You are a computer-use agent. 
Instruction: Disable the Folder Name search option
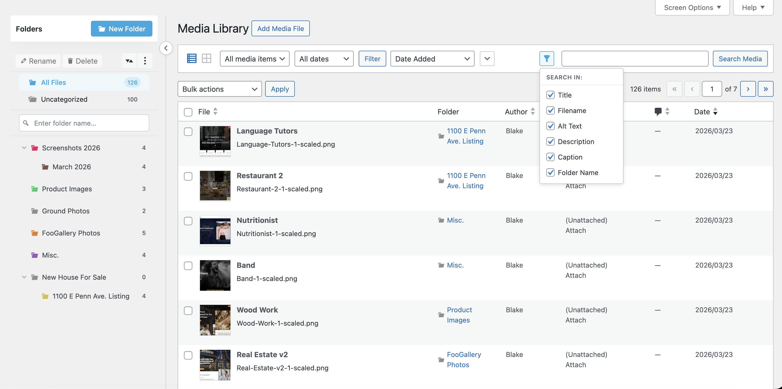click(x=551, y=172)
